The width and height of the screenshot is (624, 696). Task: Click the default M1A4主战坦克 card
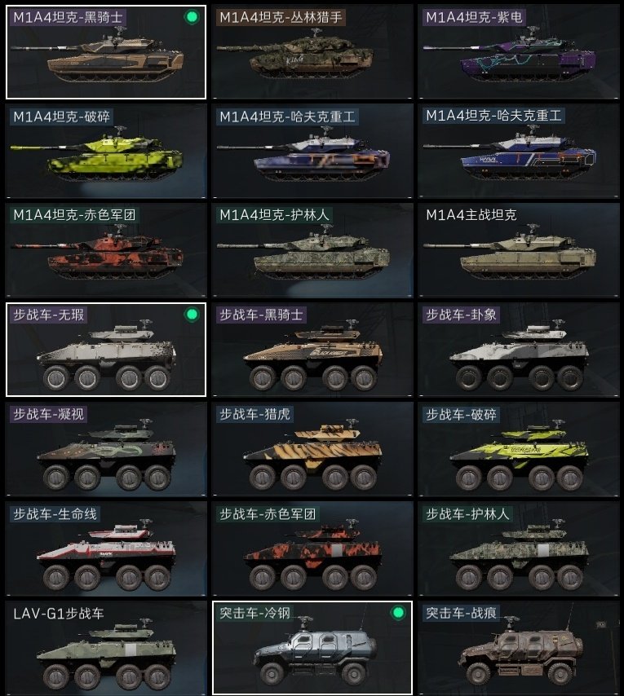click(x=519, y=250)
